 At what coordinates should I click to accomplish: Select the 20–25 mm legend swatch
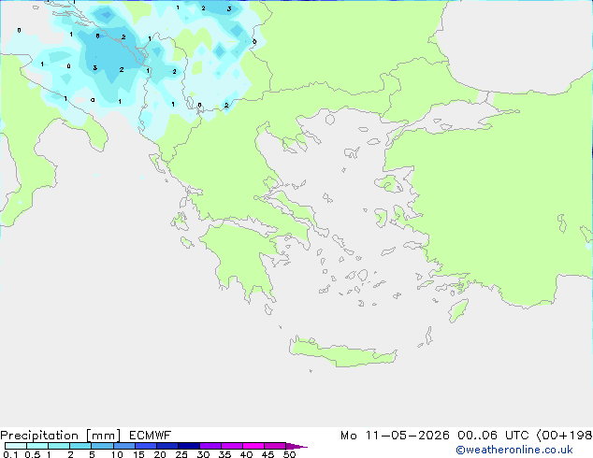pyautogui.click(x=166, y=446)
